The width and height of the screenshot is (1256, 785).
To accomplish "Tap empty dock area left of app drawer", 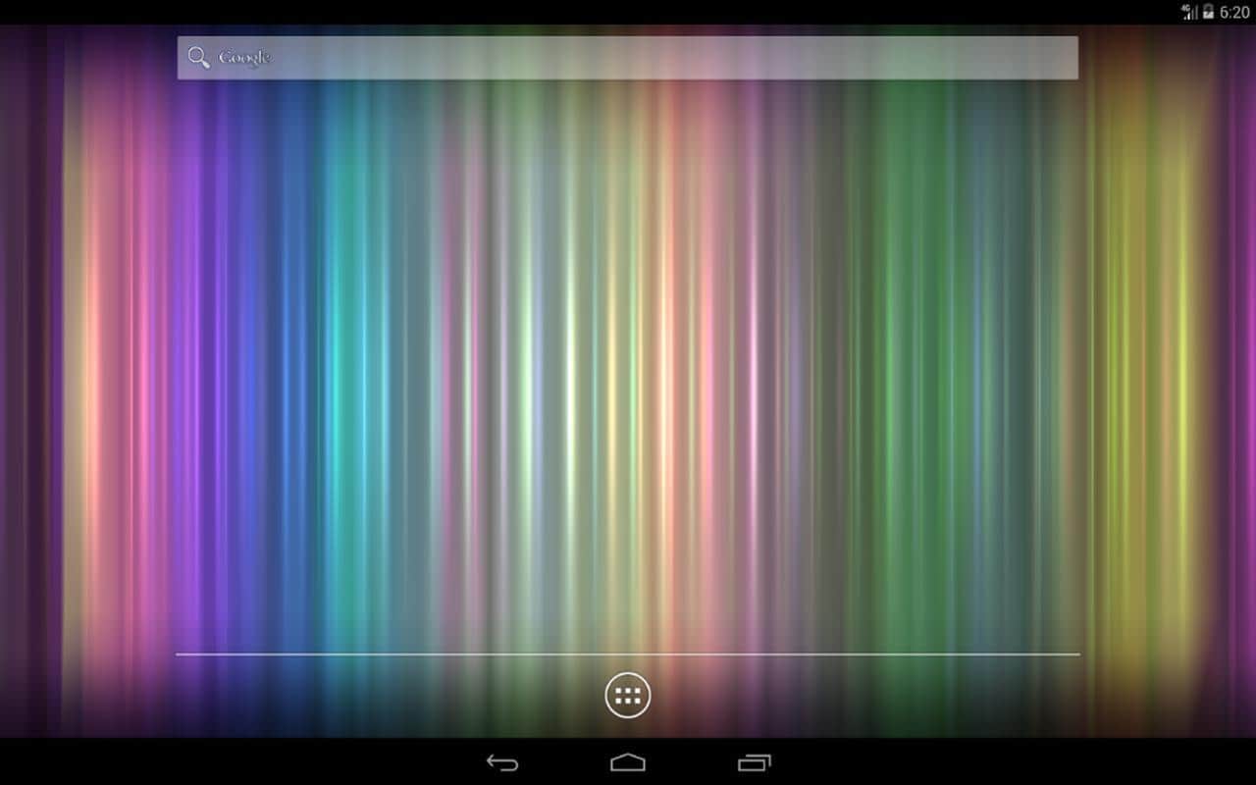I will pos(392,696).
